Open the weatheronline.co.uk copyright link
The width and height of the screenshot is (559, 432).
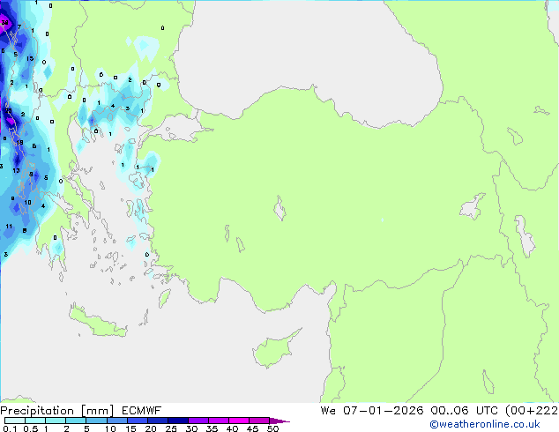pos(484,424)
